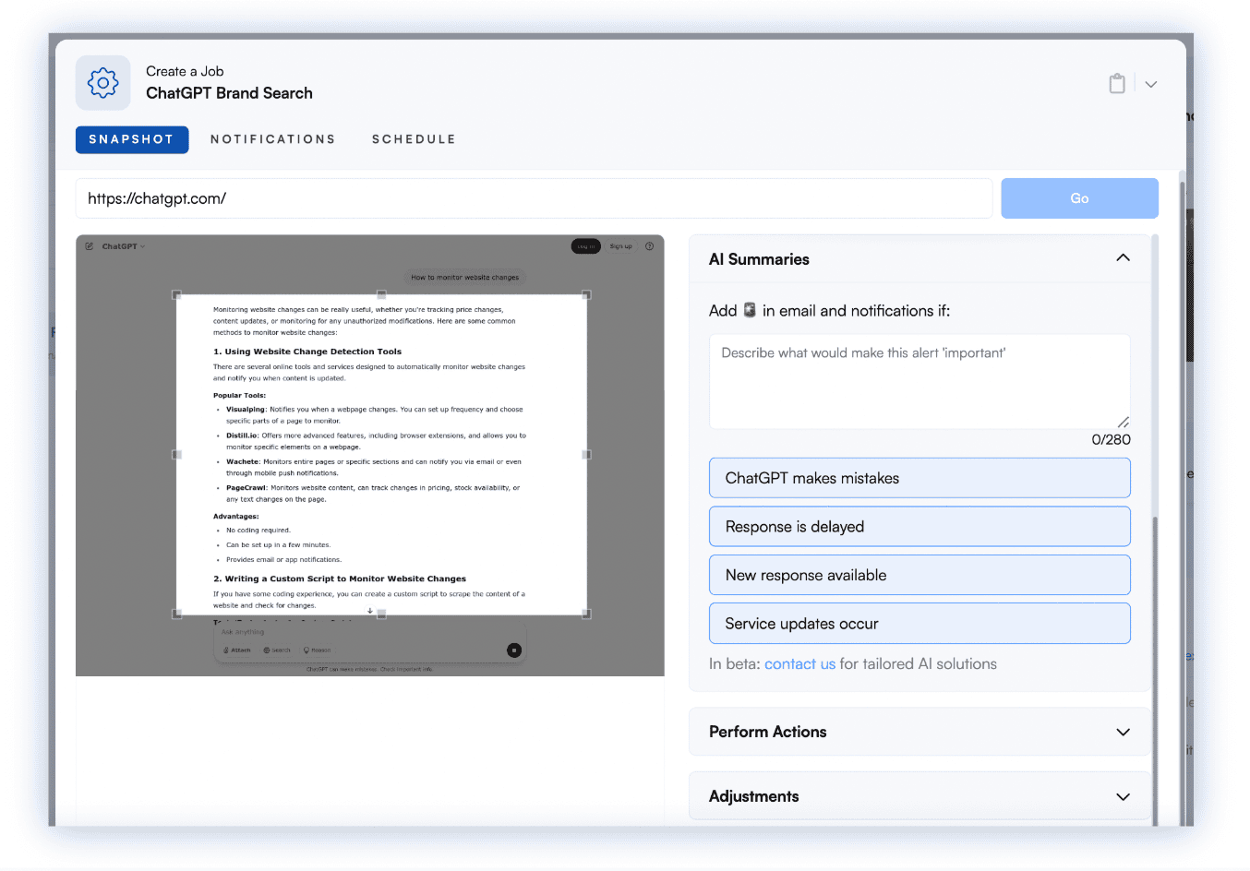Click the left-middle selection handle
Screen dimensions: 1250x871
pyautogui.click(x=176, y=455)
